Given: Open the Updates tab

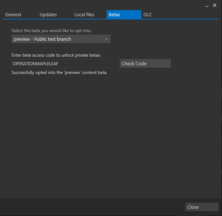Looking at the screenshot, I should click(x=48, y=15).
